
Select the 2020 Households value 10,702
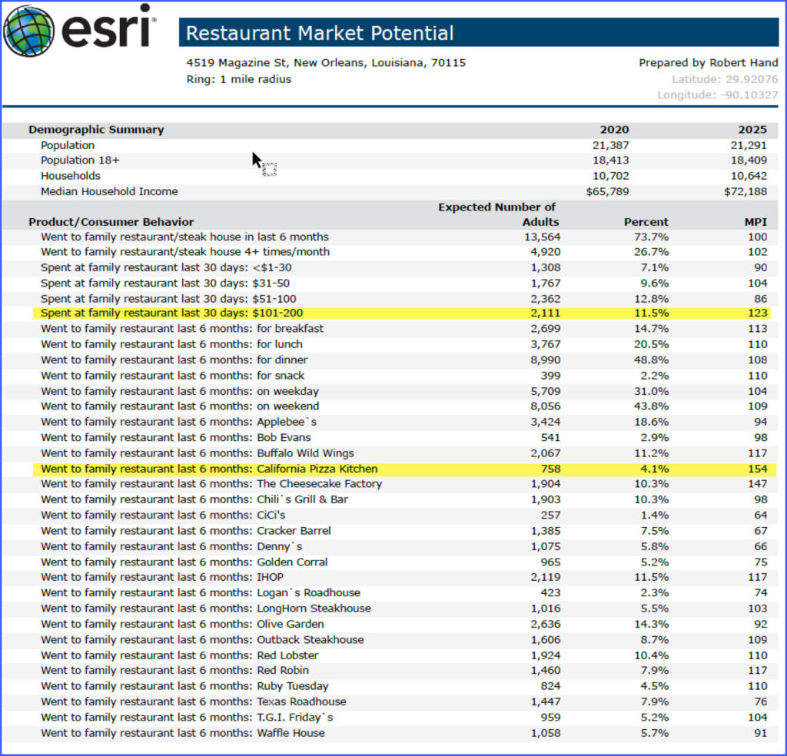coord(610,176)
